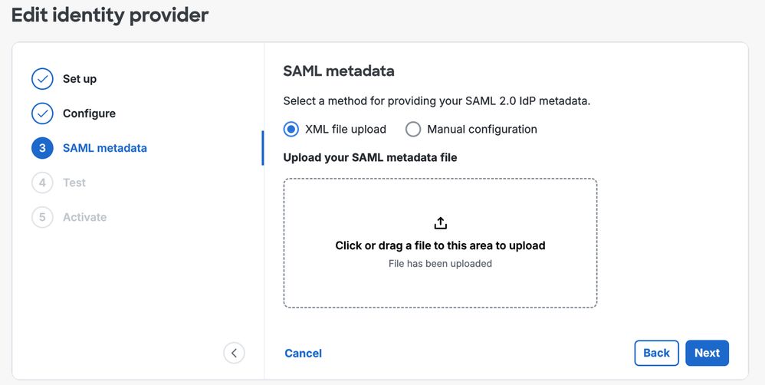
Task: Click the Set up step checkmark icon
Action: [x=42, y=79]
